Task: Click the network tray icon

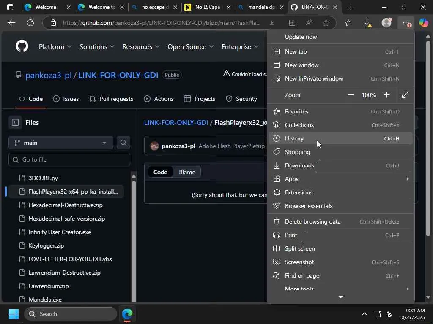Action: pos(378,314)
